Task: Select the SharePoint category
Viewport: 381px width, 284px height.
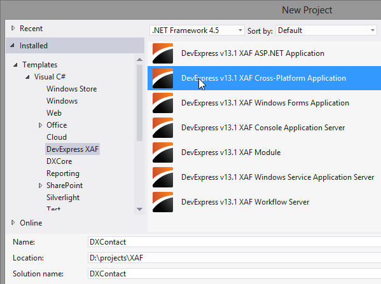Action: tap(64, 186)
